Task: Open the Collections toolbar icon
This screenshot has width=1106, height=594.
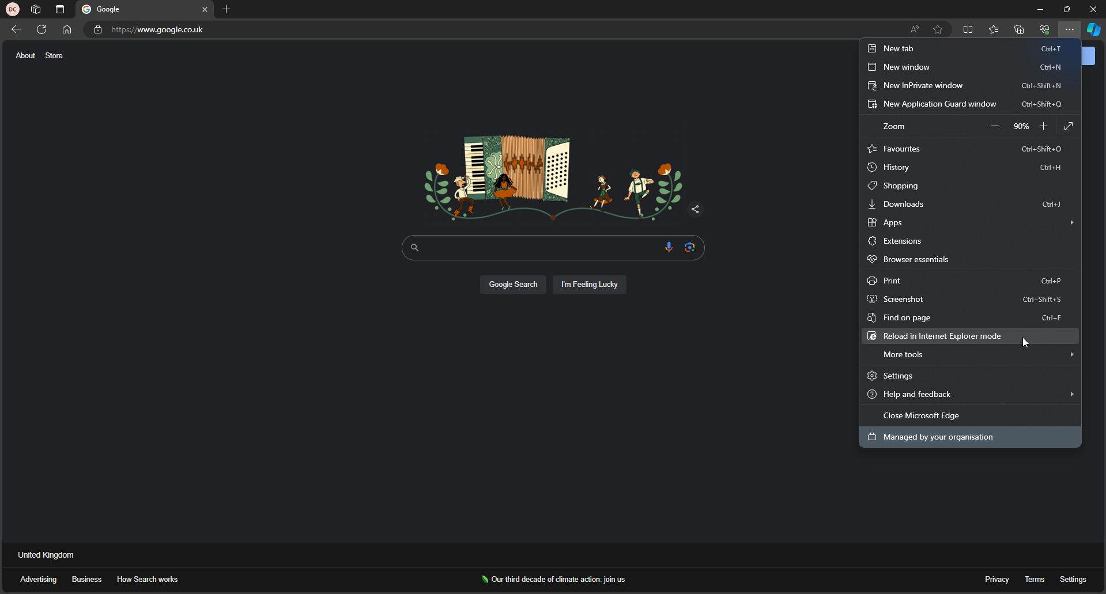Action: coord(1019,29)
